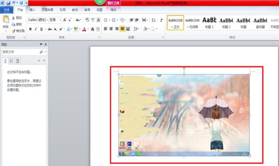Close the Navigation pane
Viewport: 279px width, 166px height.
point(46,44)
